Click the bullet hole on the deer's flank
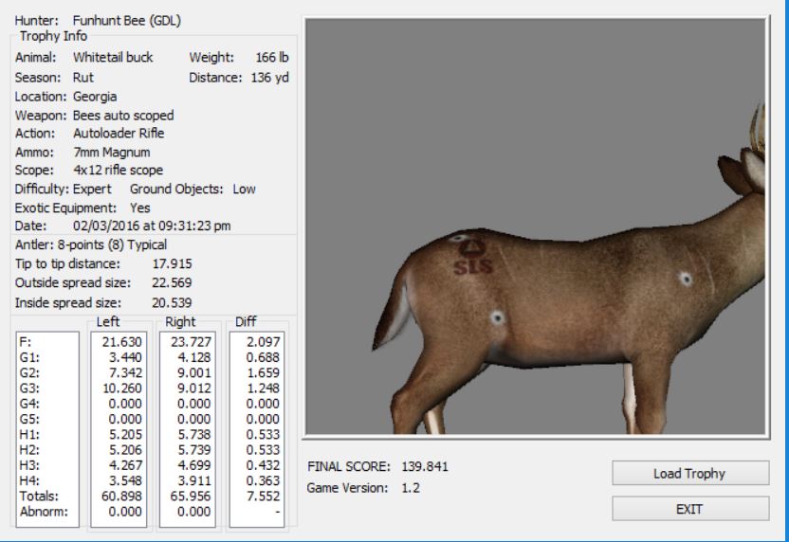Image resolution: width=789 pixels, height=542 pixels. coord(495,318)
